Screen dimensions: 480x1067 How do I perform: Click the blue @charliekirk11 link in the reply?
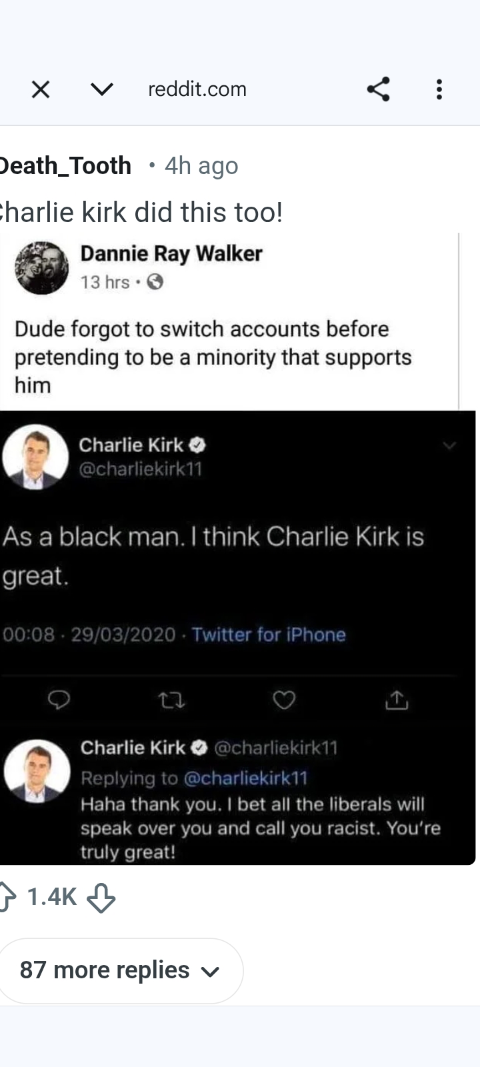245,778
